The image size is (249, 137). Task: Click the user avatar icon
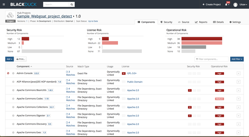(x=235, y=5)
